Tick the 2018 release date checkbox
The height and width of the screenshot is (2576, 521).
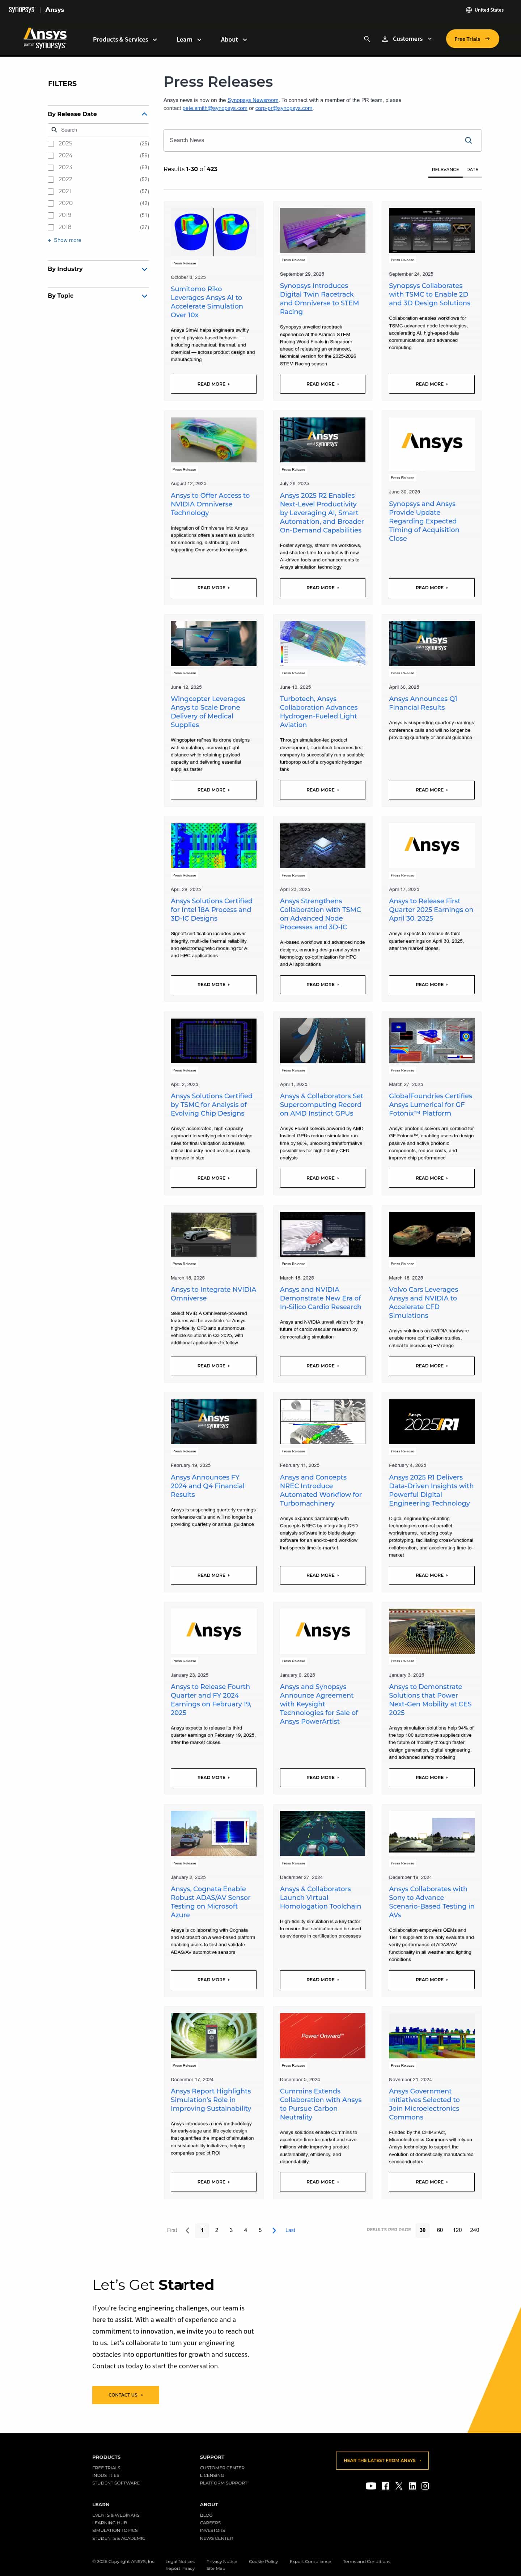pyautogui.click(x=51, y=227)
